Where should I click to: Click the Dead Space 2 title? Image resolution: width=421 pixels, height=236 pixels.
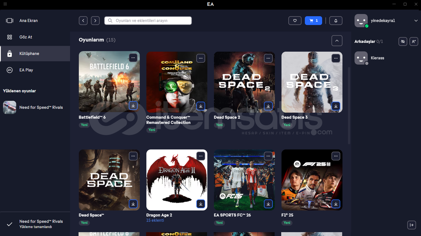click(x=227, y=117)
